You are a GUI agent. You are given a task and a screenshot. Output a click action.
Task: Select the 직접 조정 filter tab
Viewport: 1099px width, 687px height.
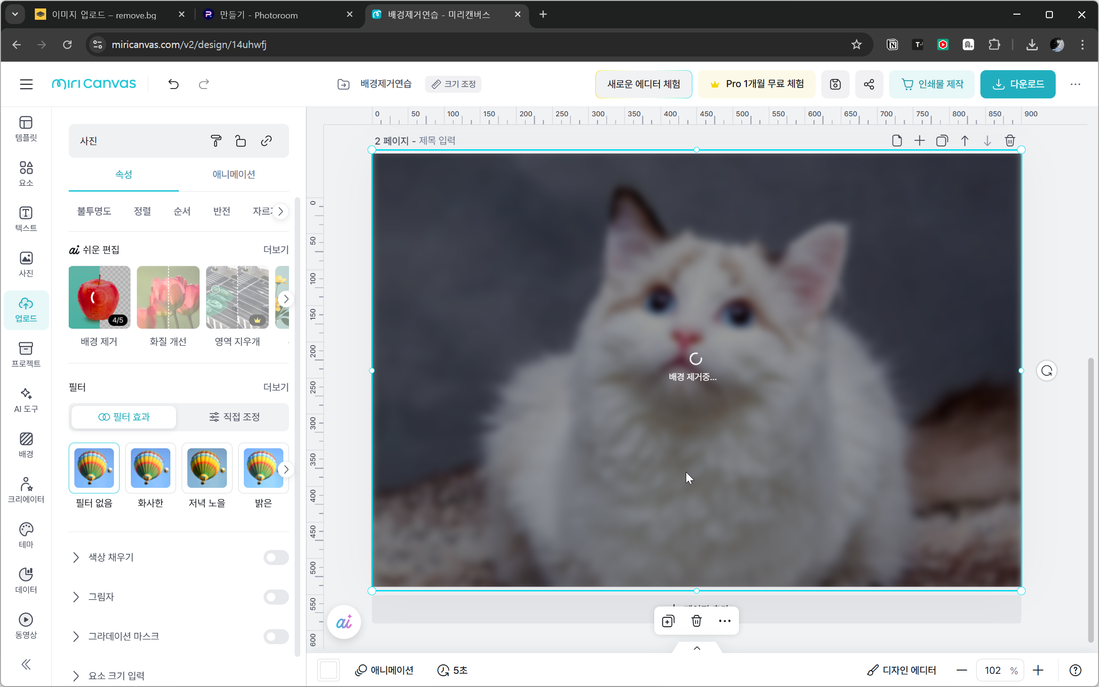(x=234, y=417)
